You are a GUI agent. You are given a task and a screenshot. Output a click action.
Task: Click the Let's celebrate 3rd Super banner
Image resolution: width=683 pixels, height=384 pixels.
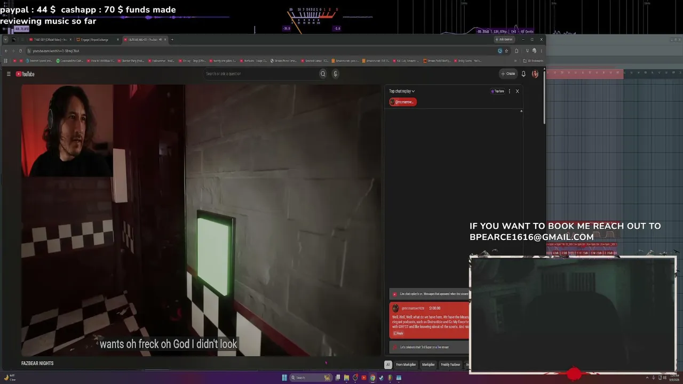[430, 347]
